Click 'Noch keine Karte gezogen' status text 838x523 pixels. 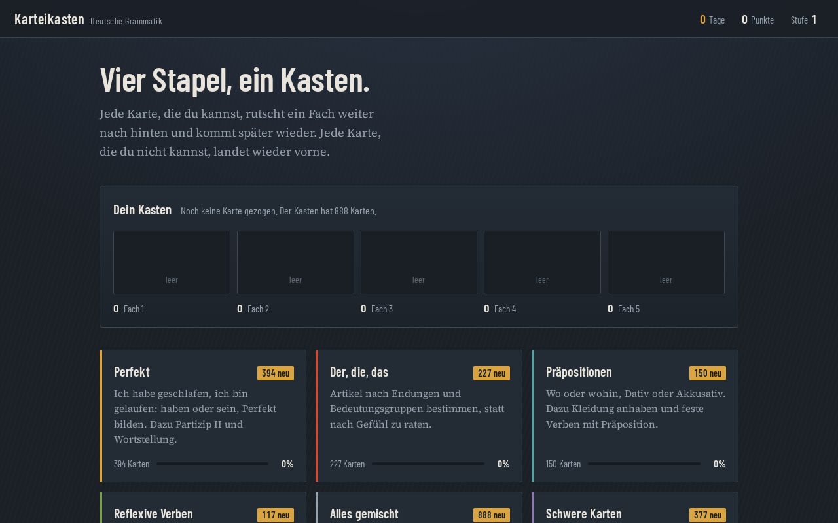click(x=278, y=211)
